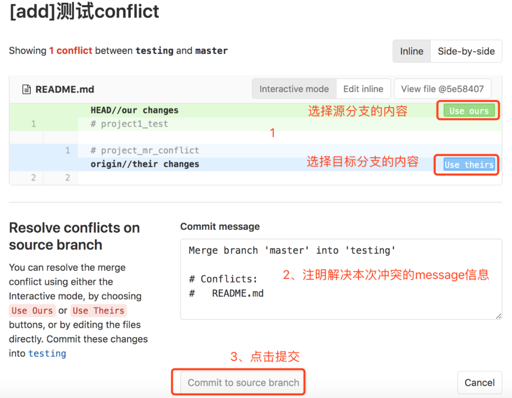The image size is (512, 398).
Task: Switch to Edit inline mode
Action: click(364, 89)
